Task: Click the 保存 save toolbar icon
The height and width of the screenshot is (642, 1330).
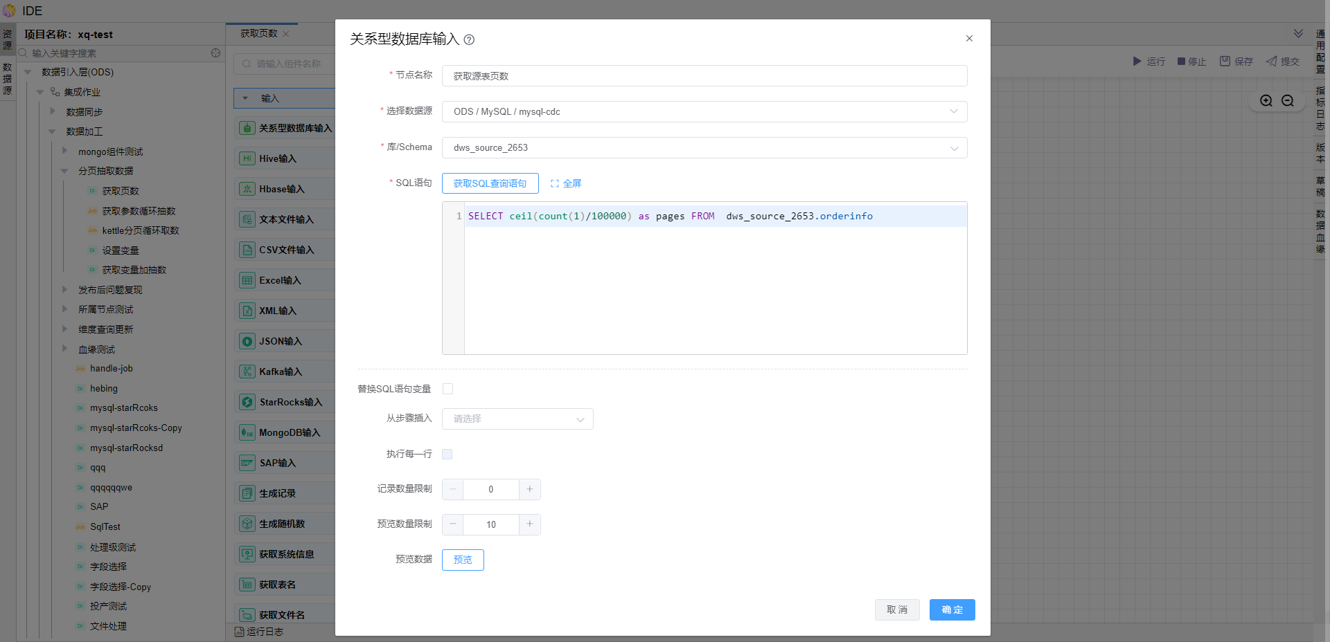Action: click(1225, 62)
